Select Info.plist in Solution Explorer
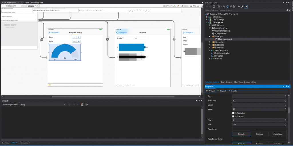 coord(219,56)
